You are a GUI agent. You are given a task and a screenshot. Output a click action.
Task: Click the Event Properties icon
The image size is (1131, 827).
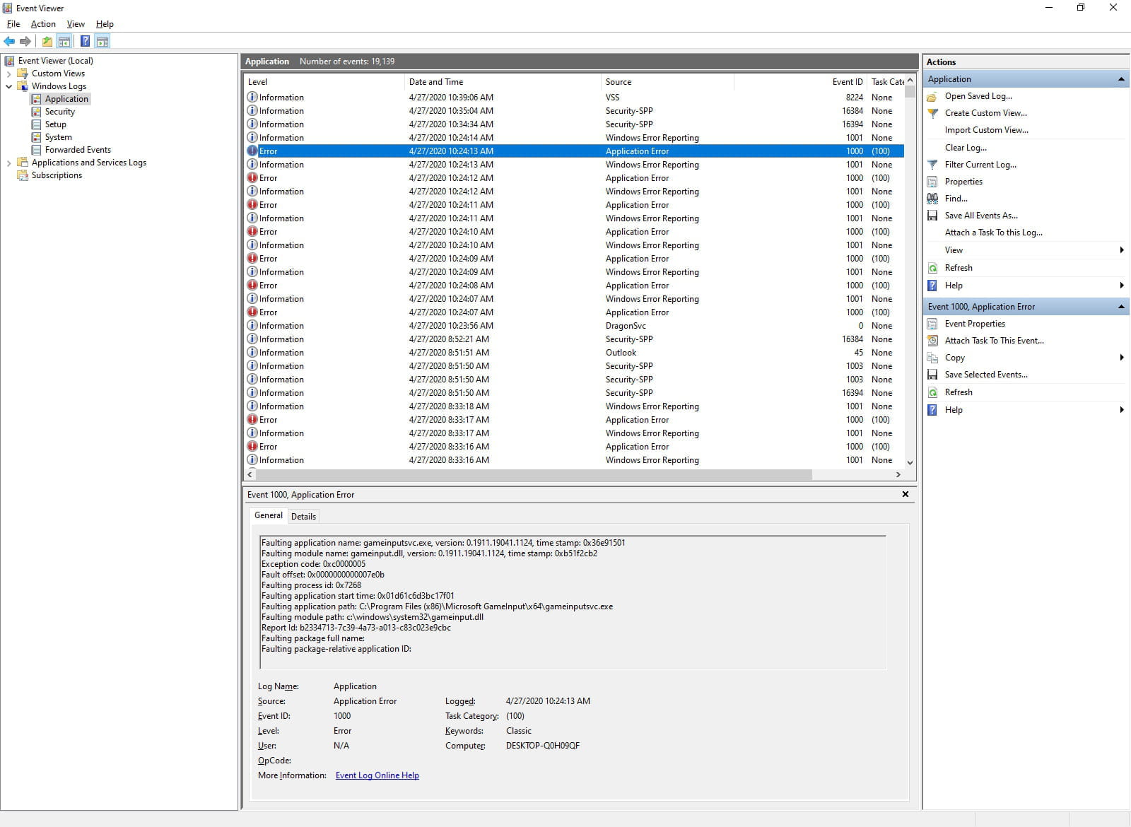pos(932,324)
